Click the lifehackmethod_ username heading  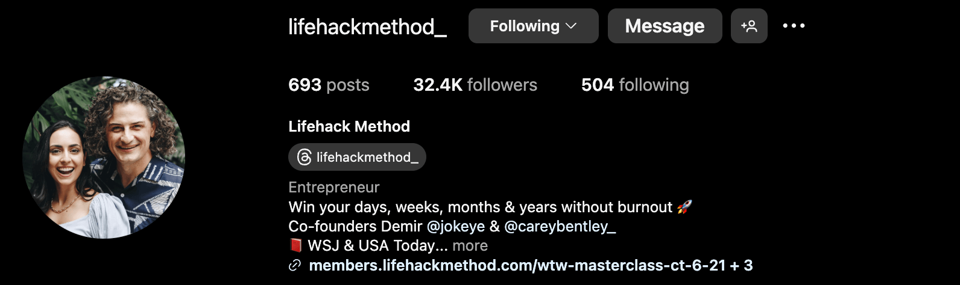pyautogui.click(x=367, y=26)
